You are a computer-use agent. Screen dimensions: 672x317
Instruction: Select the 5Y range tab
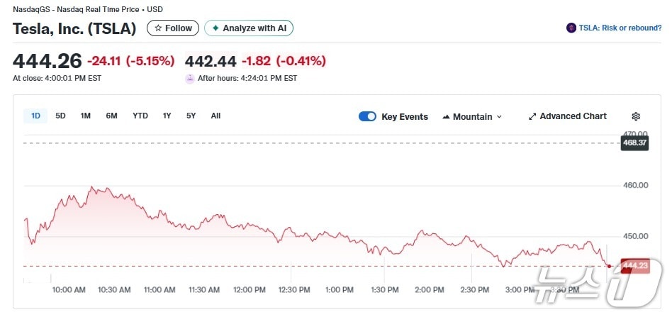pyautogui.click(x=191, y=116)
